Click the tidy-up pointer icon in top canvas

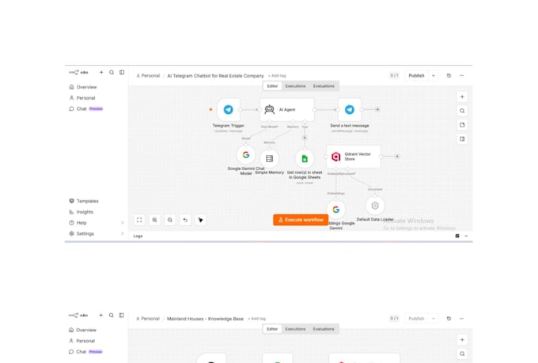[x=200, y=220]
